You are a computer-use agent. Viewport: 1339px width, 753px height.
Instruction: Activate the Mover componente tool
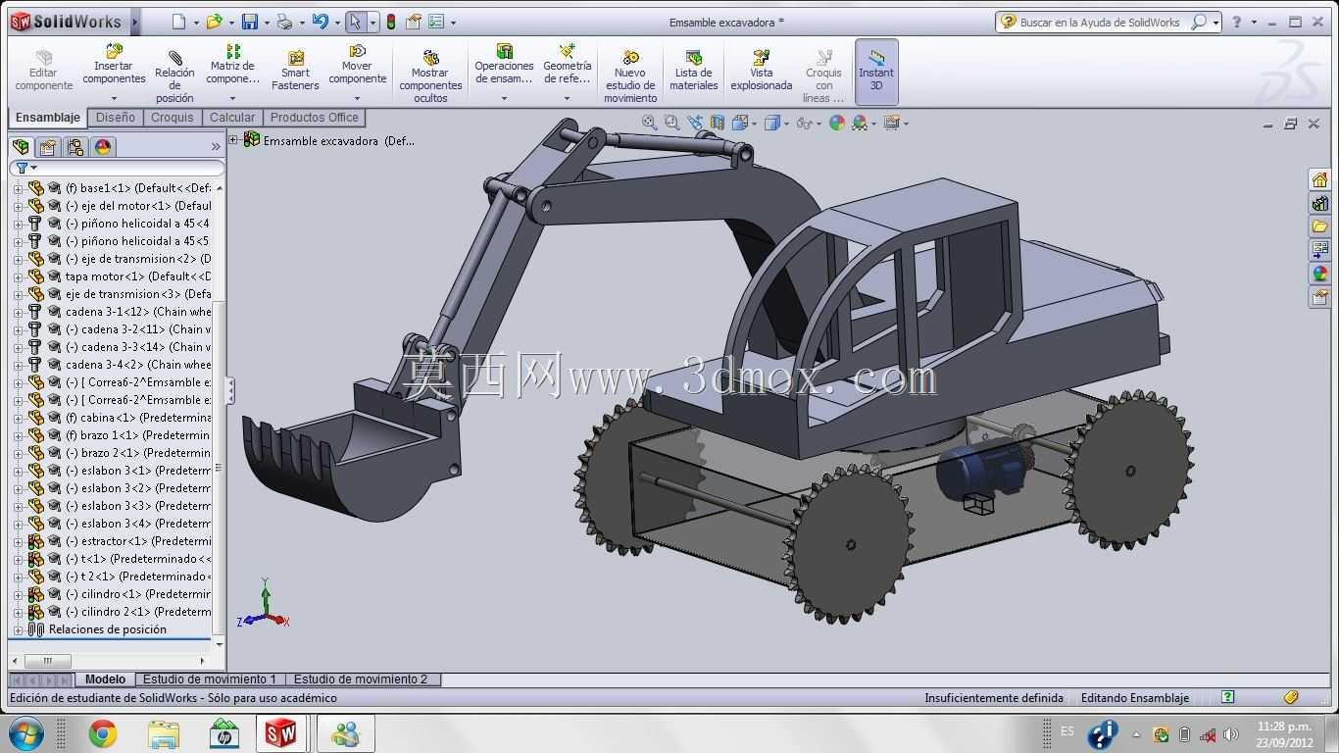pyautogui.click(x=357, y=71)
